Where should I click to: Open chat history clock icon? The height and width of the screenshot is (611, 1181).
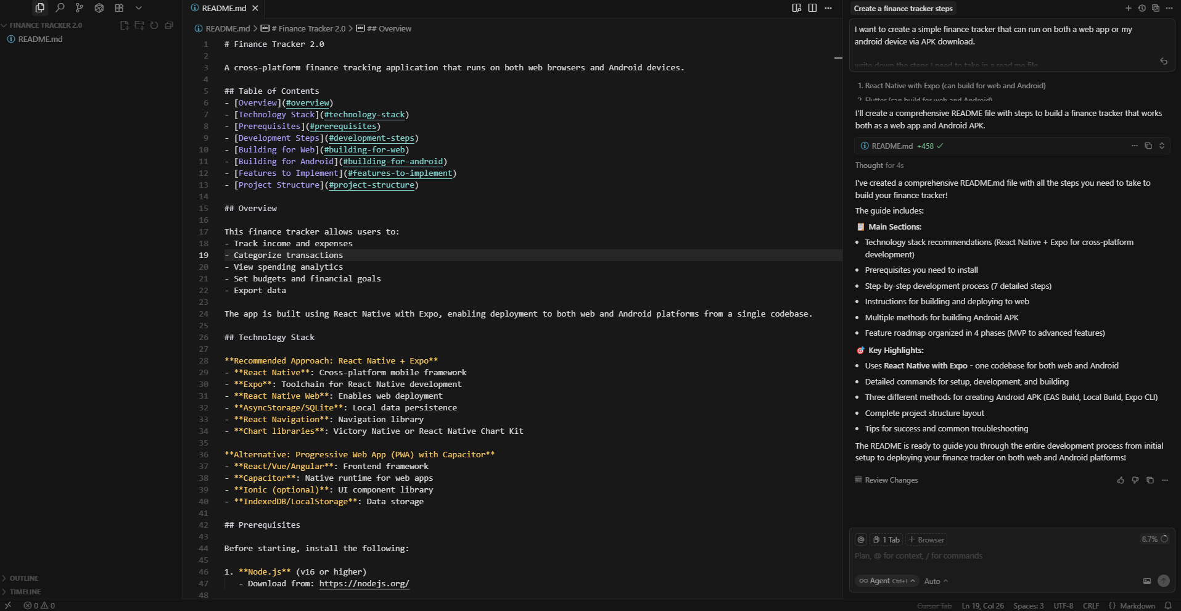pyautogui.click(x=1142, y=9)
